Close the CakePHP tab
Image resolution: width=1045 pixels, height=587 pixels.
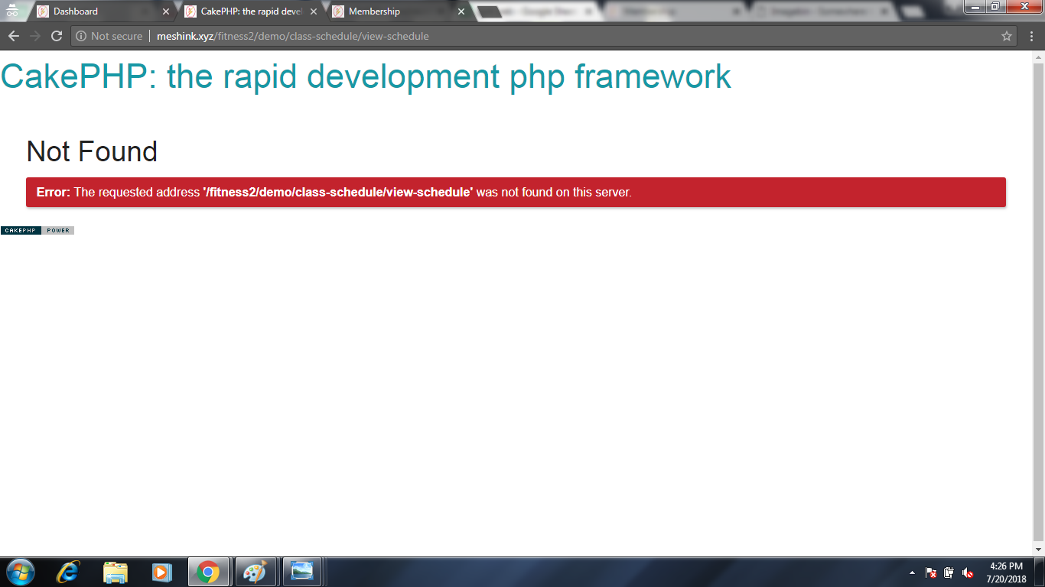tap(314, 11)
